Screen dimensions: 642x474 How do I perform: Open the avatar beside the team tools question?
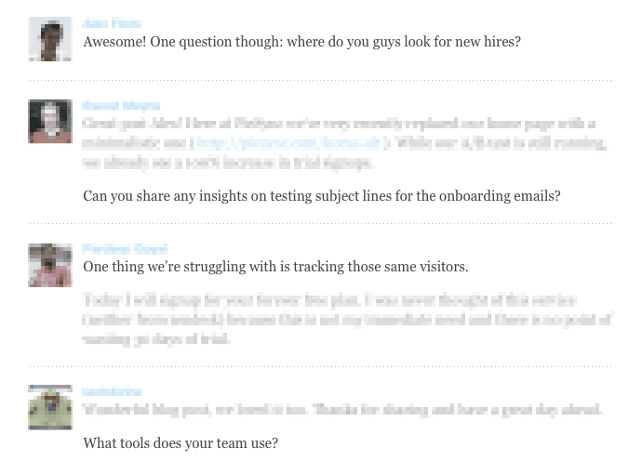click(x=50, y=407)
